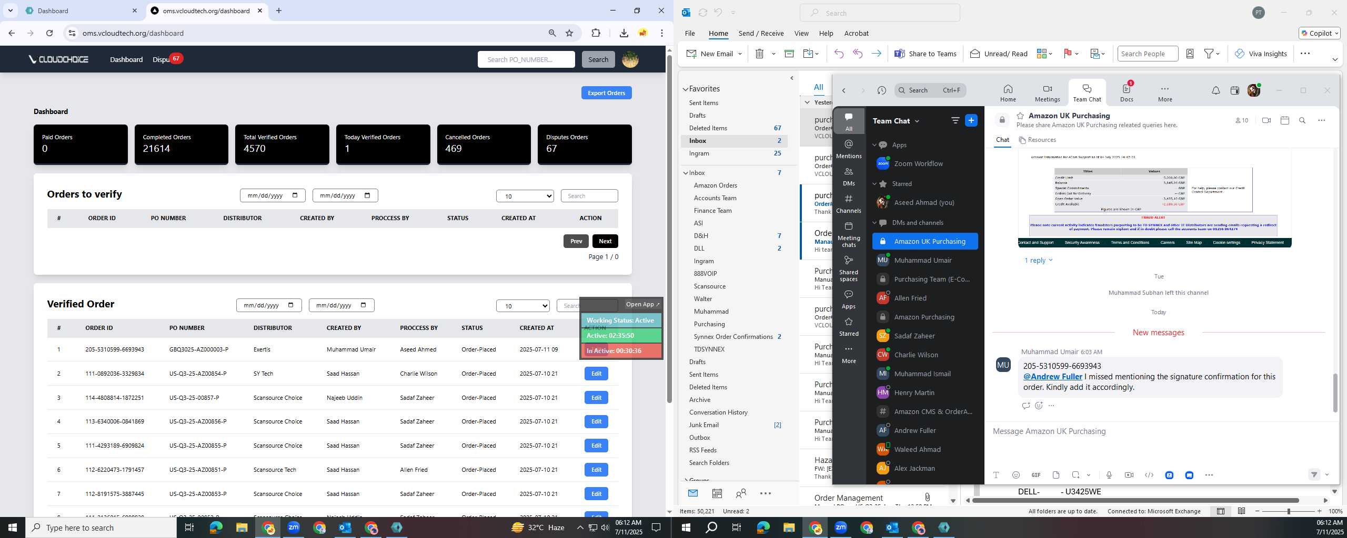Viewport: 1347px width, 538px height.
Task: Open the Outlook Send / Receive tab
Action: click(x=761, y=33)
